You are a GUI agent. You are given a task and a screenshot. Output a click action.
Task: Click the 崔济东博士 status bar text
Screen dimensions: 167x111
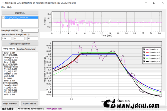pyautogui.click(x=8, y=109)
